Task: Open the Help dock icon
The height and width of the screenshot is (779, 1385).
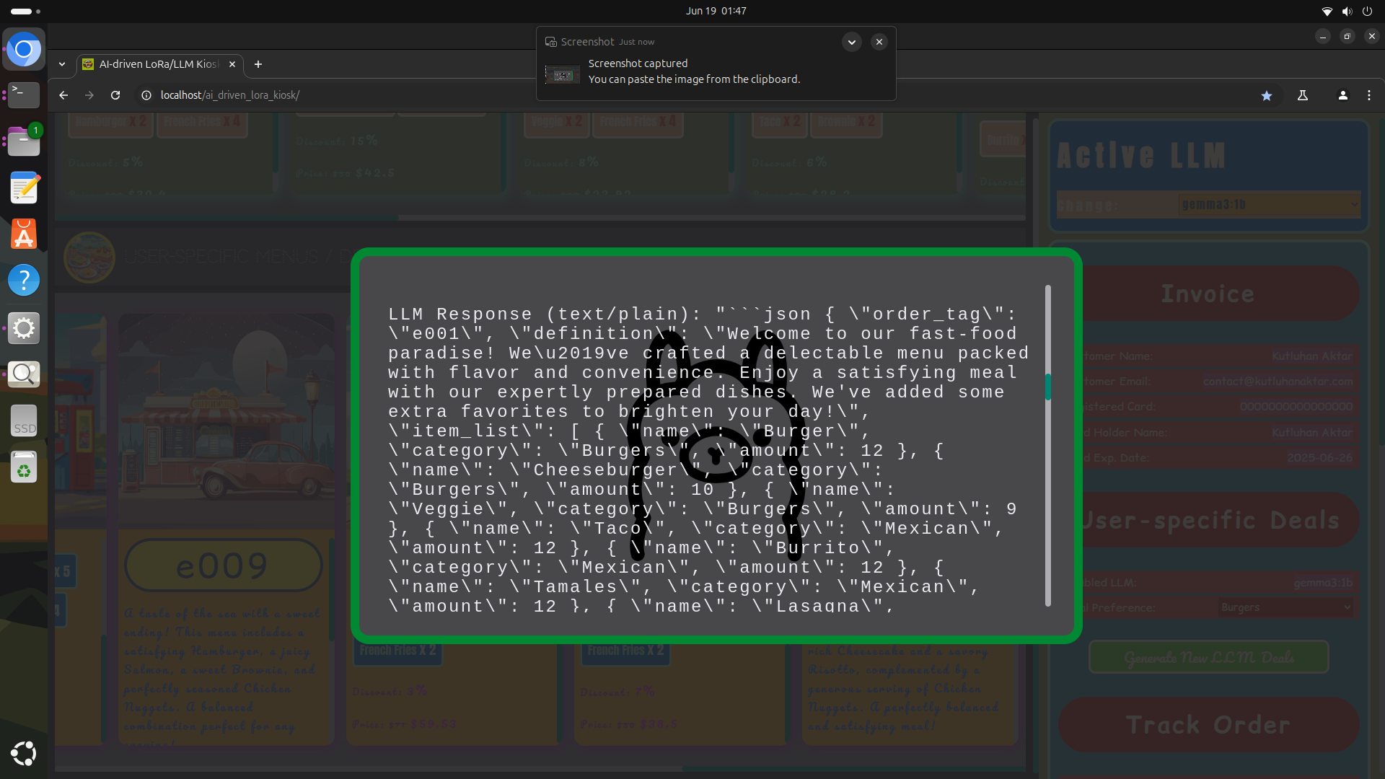Action: [24, 280]
